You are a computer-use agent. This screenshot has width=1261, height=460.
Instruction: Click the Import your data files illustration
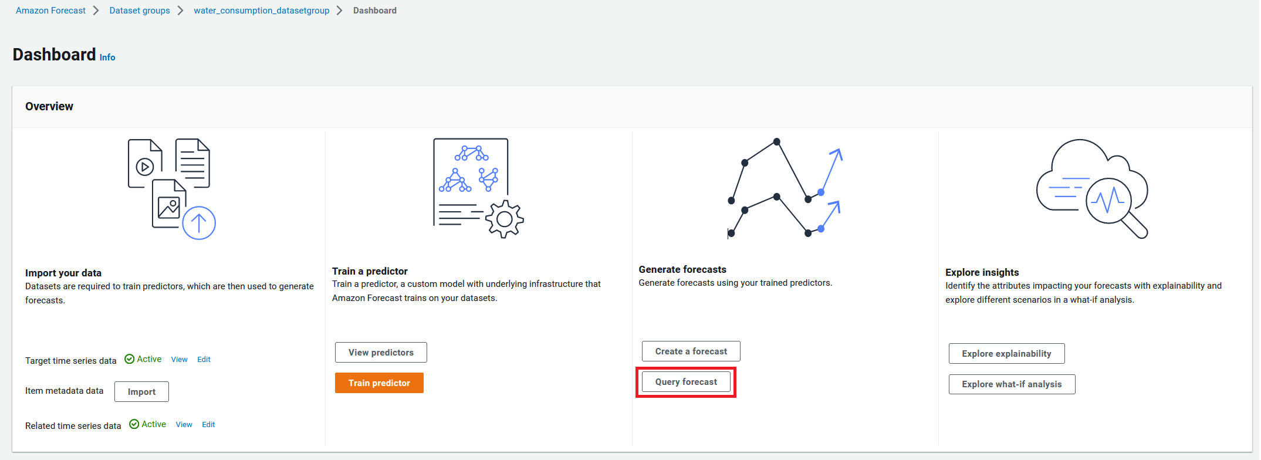pos(172,189)
